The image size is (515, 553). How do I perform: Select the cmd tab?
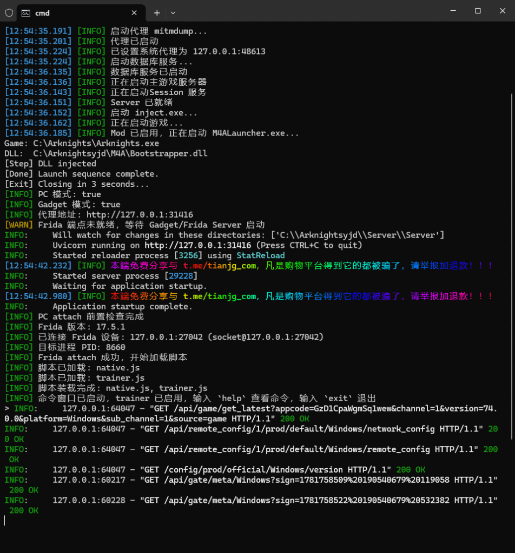81,13
